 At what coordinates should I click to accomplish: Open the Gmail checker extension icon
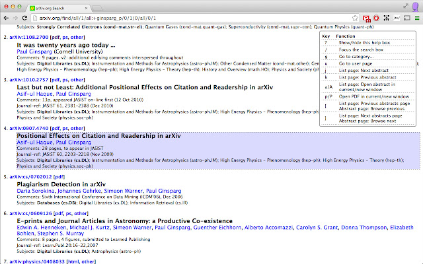366,18
